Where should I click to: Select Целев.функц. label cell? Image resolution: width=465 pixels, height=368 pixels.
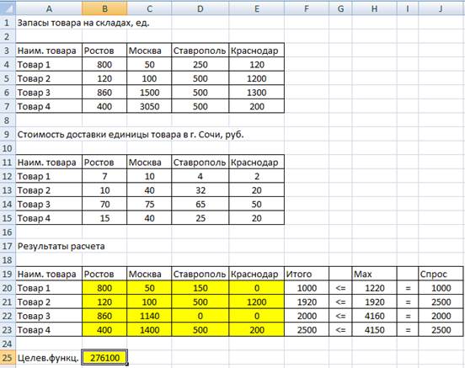(x=49, y=358)
